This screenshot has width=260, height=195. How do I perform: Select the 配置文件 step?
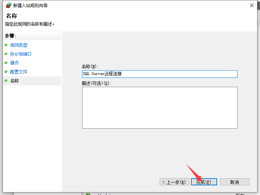tap(19, 72)
